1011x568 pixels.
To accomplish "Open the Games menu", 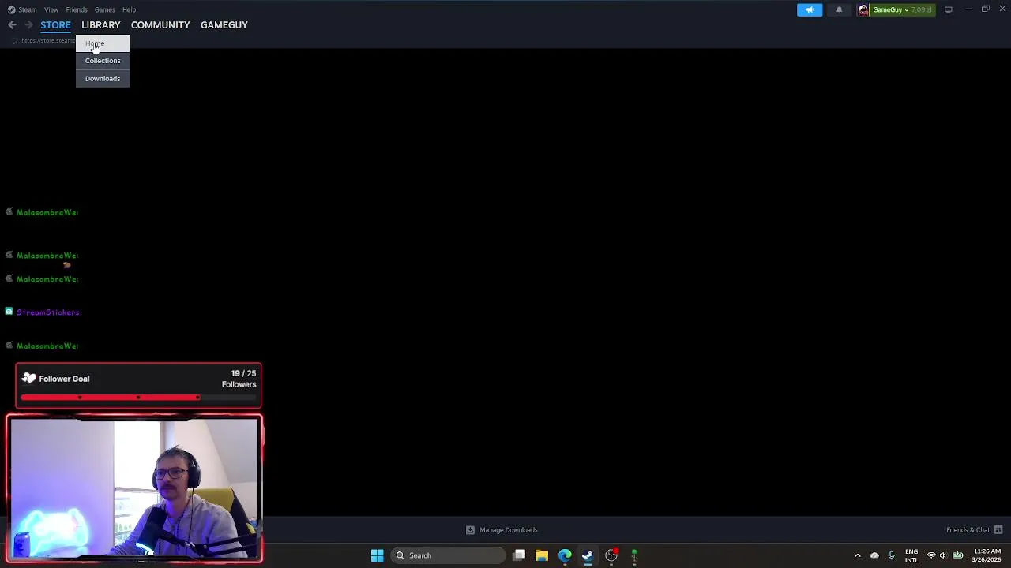I will coord(105,9).
